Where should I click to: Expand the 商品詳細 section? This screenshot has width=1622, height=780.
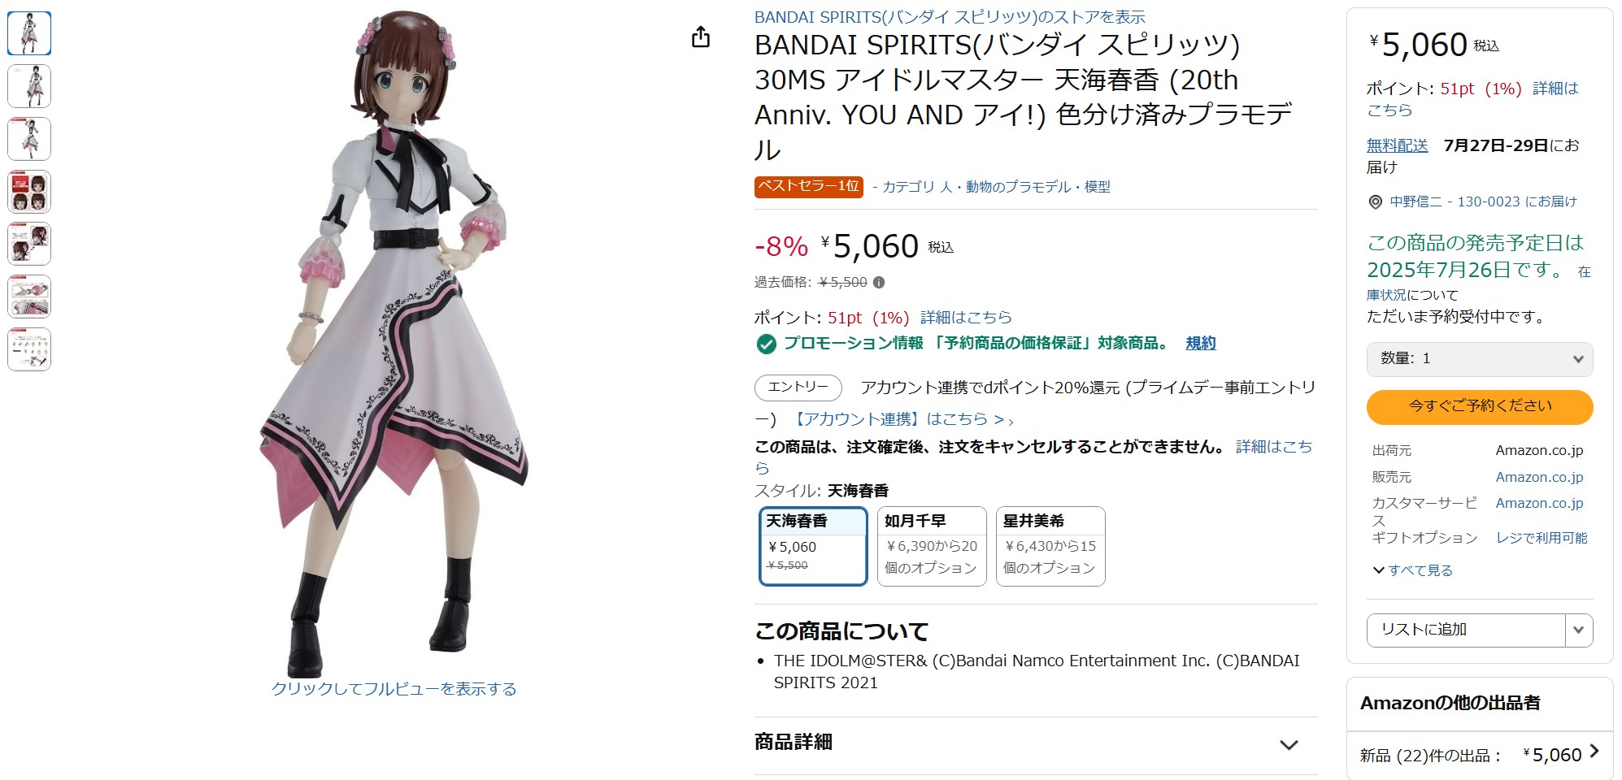pos(1289,745)
